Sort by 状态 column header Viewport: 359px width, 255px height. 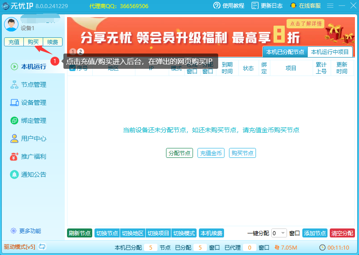249,68
